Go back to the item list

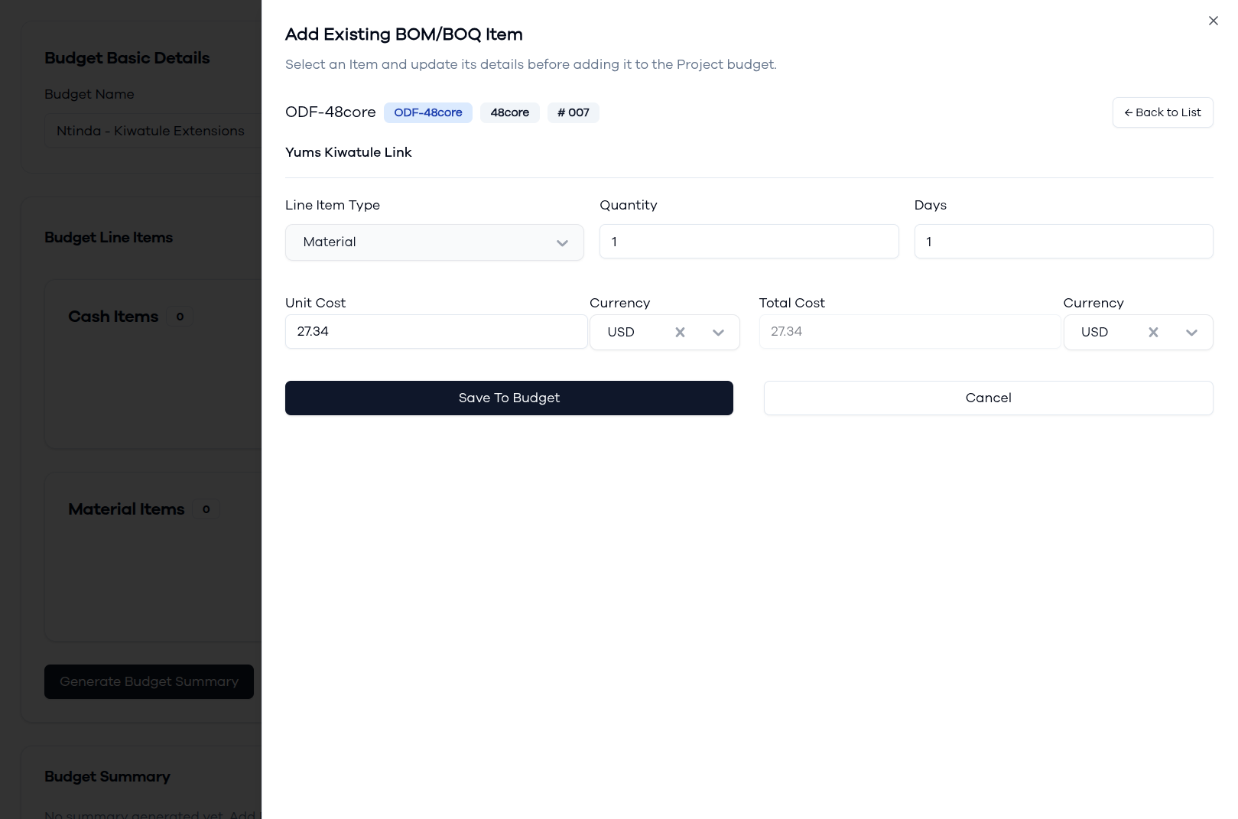1162,112
